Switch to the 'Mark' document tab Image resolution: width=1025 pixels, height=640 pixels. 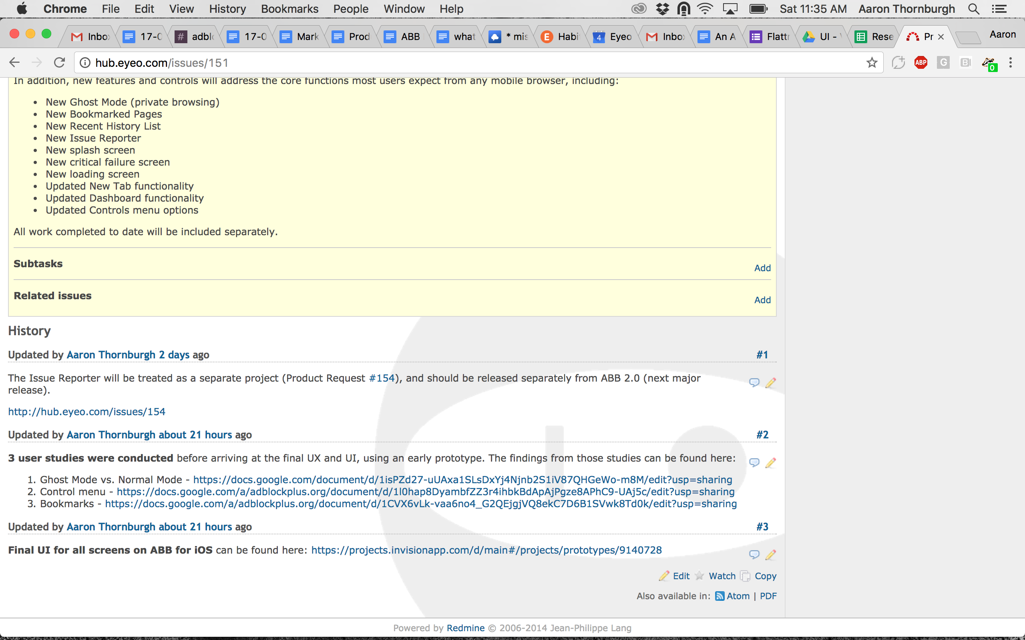coord(299,37)
